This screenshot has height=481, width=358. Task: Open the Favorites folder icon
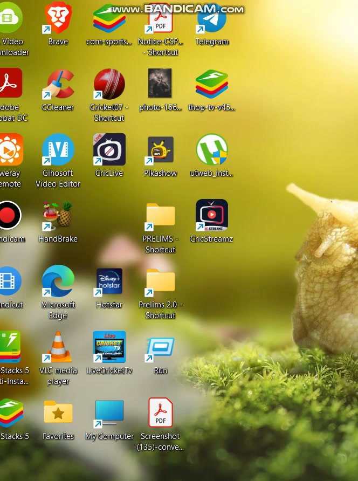58,413
